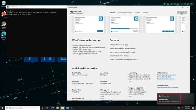Switch to the Overview tab
This screenshot has height=110, width=196.
click(x=112, y=13)
